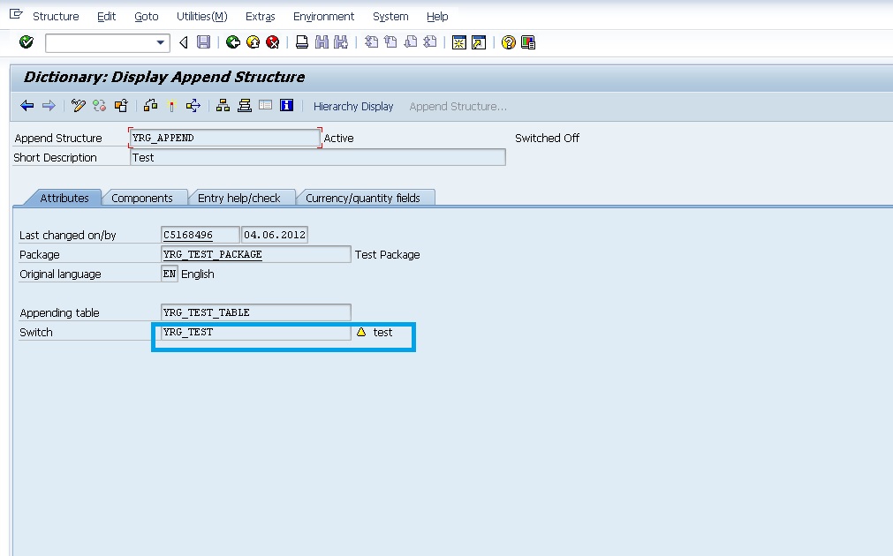Click the date field 04.06.2012

click(275, 235)
